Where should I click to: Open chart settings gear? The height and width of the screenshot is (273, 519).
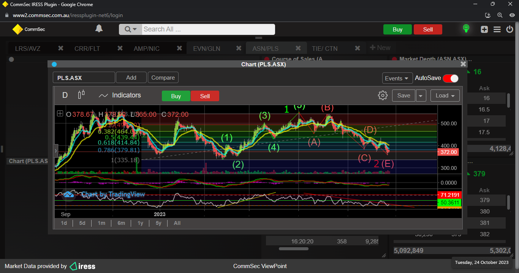[383, 95]
